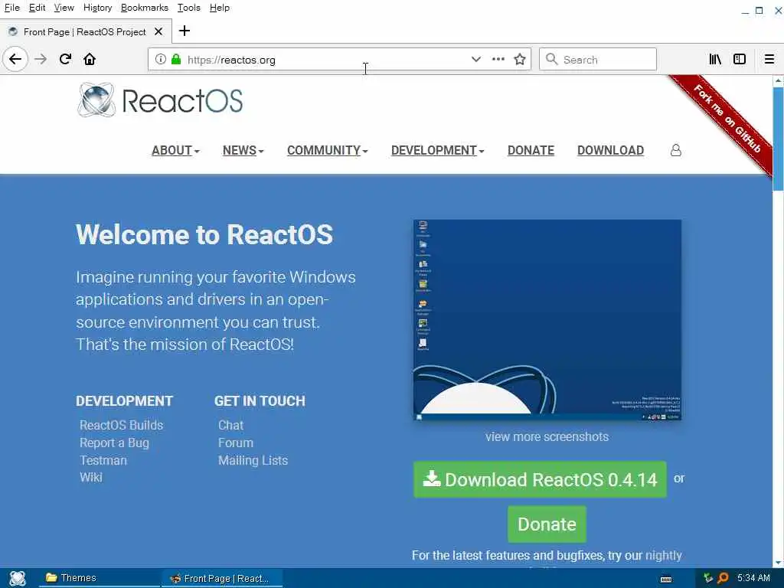The width and height of the screenshot is (784, 588).
Task: Open the Edit menu
Action: coord(37,8)
